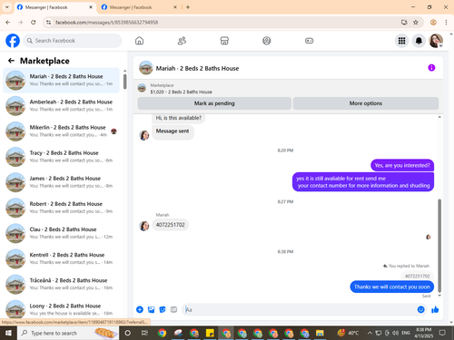Viewport: 454px width, 340px height.
Task: Click the taskbar search box
Action: point(68,333)
